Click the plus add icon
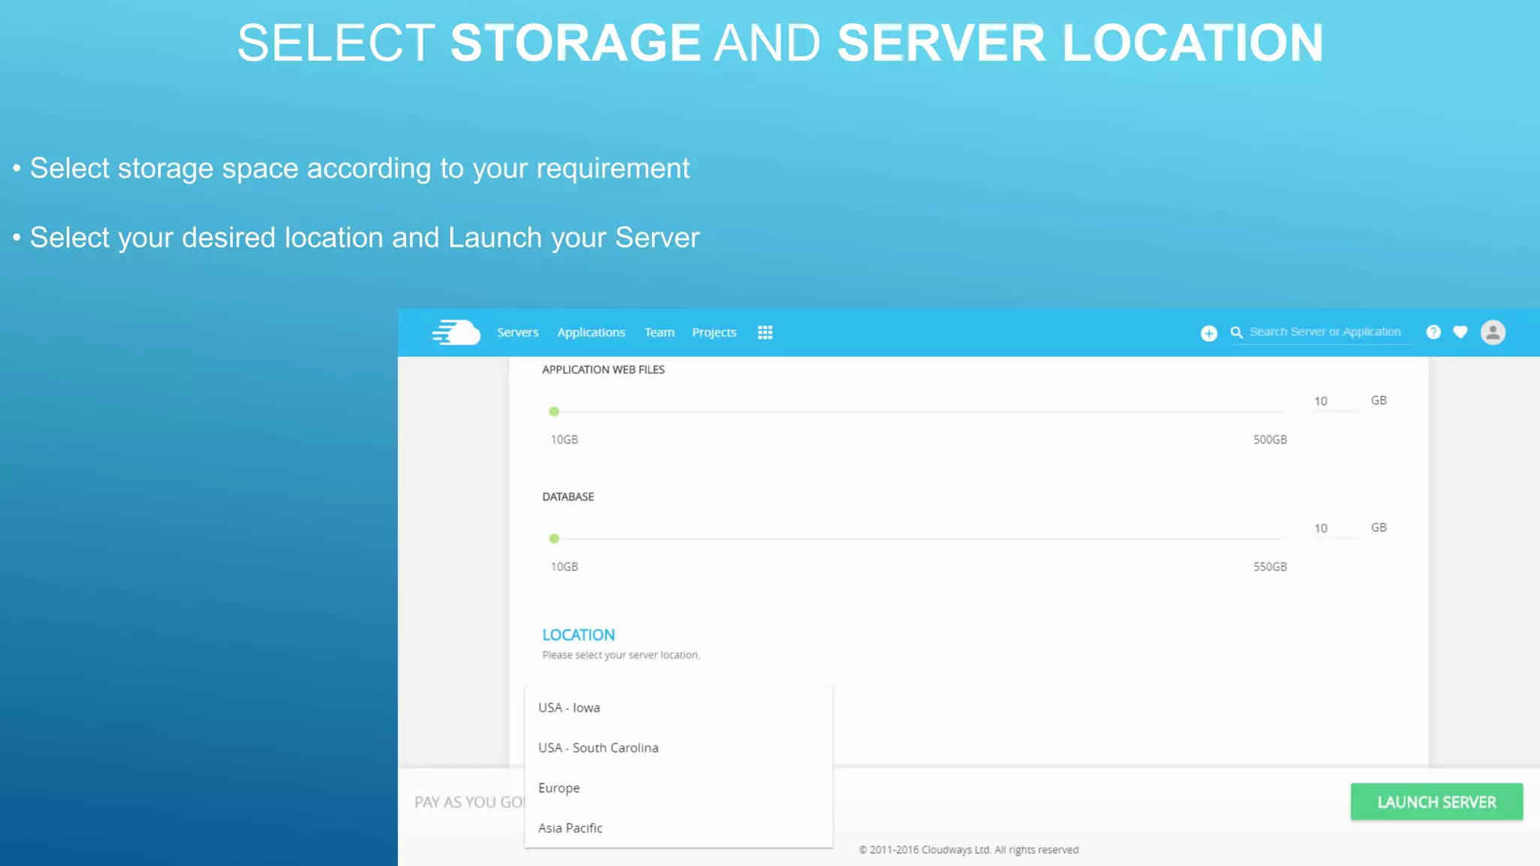The width and height of the screenshot is (1540, 866). pos(1208,333)
